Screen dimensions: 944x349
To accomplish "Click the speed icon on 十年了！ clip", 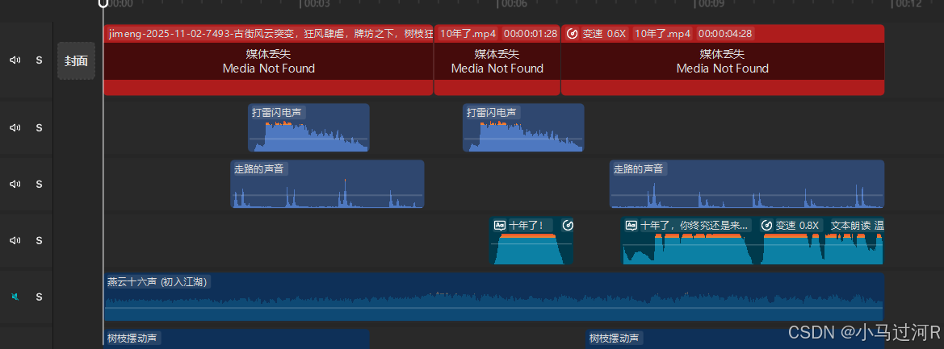I will pos(567,226).
